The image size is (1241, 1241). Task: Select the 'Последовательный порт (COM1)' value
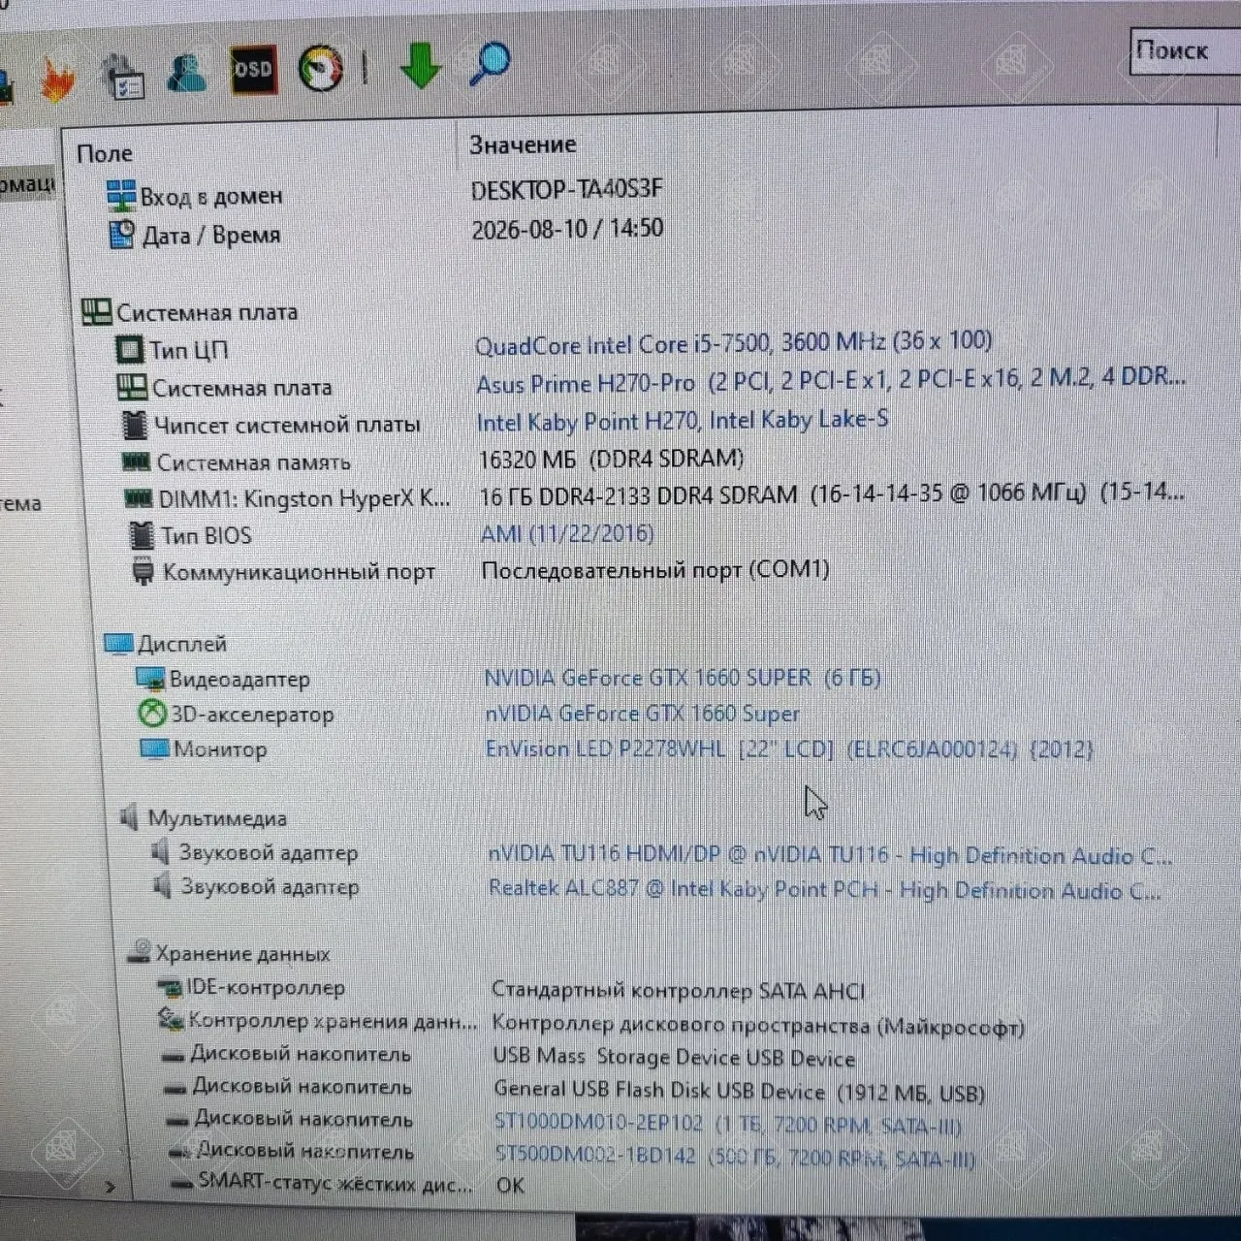click(x=655, y=569)
